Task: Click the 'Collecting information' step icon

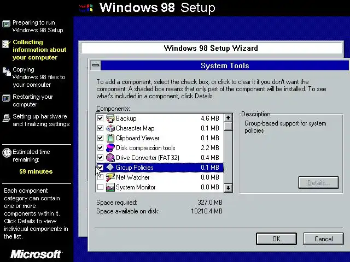Action: pos(6,44)
